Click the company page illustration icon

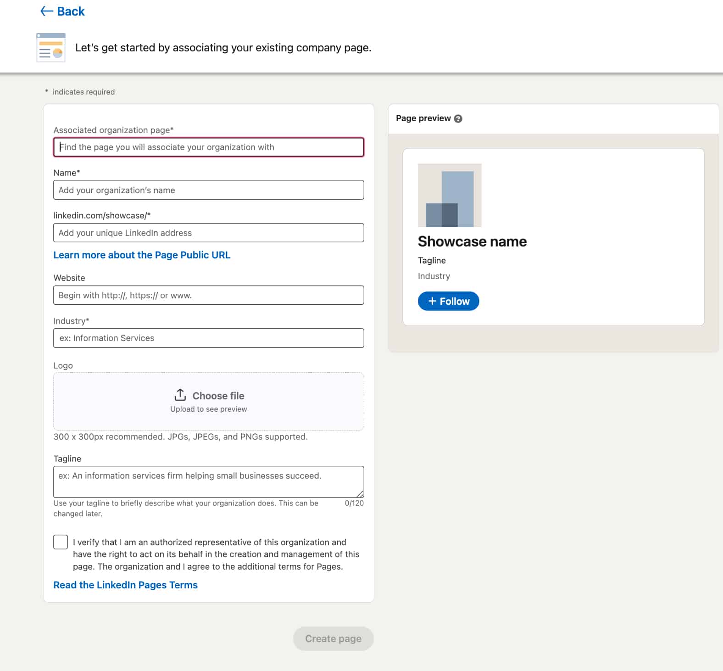[50, 47]
